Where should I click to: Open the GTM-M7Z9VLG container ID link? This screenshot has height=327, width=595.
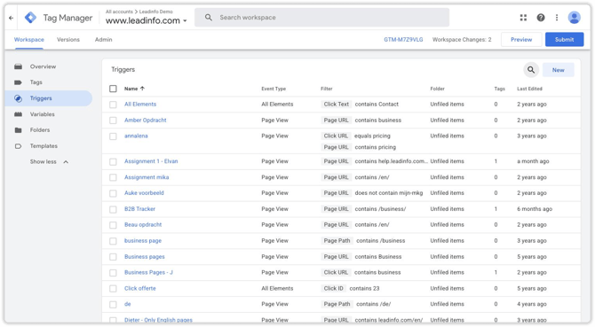403,39
